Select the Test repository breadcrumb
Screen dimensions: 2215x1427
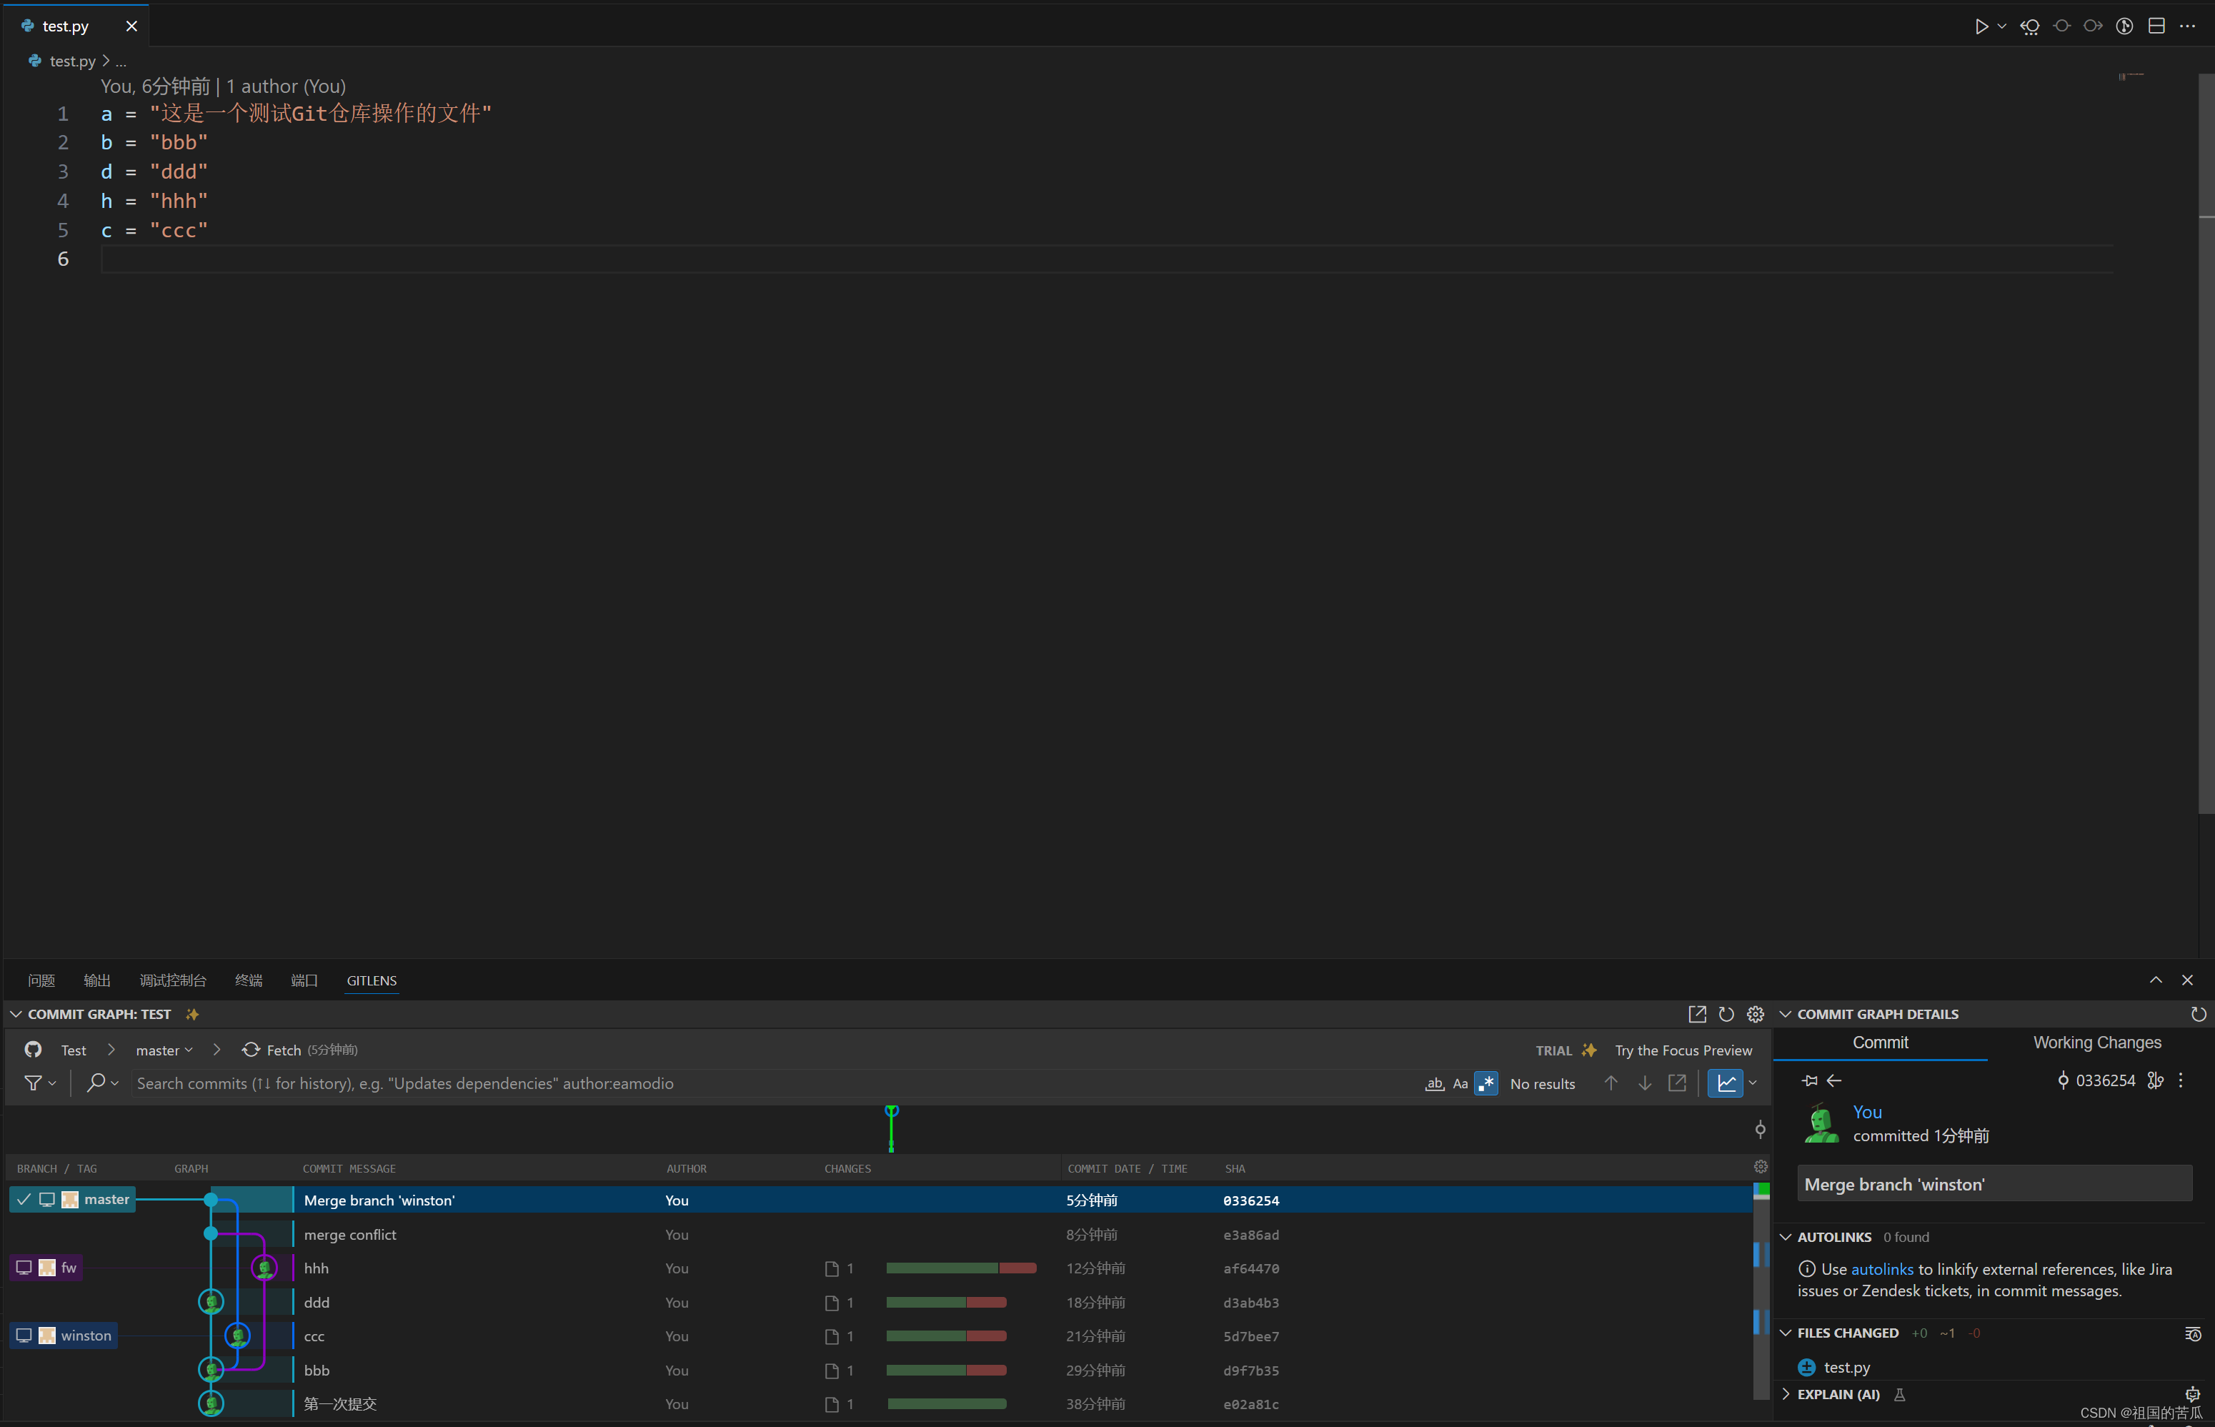pyautogui.click(x=73, y=1050)
